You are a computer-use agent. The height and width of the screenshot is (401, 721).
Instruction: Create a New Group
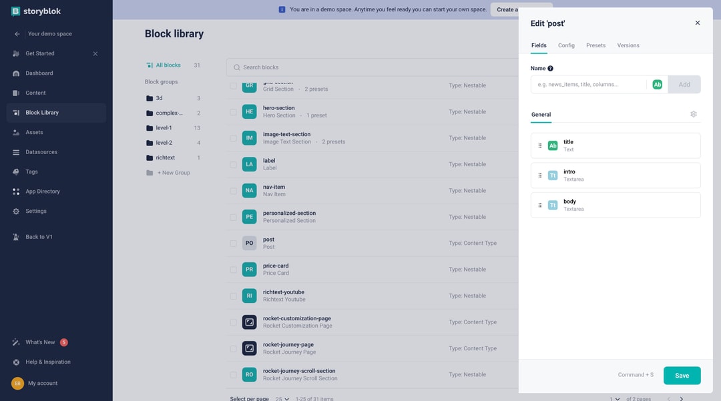[174, 173]
